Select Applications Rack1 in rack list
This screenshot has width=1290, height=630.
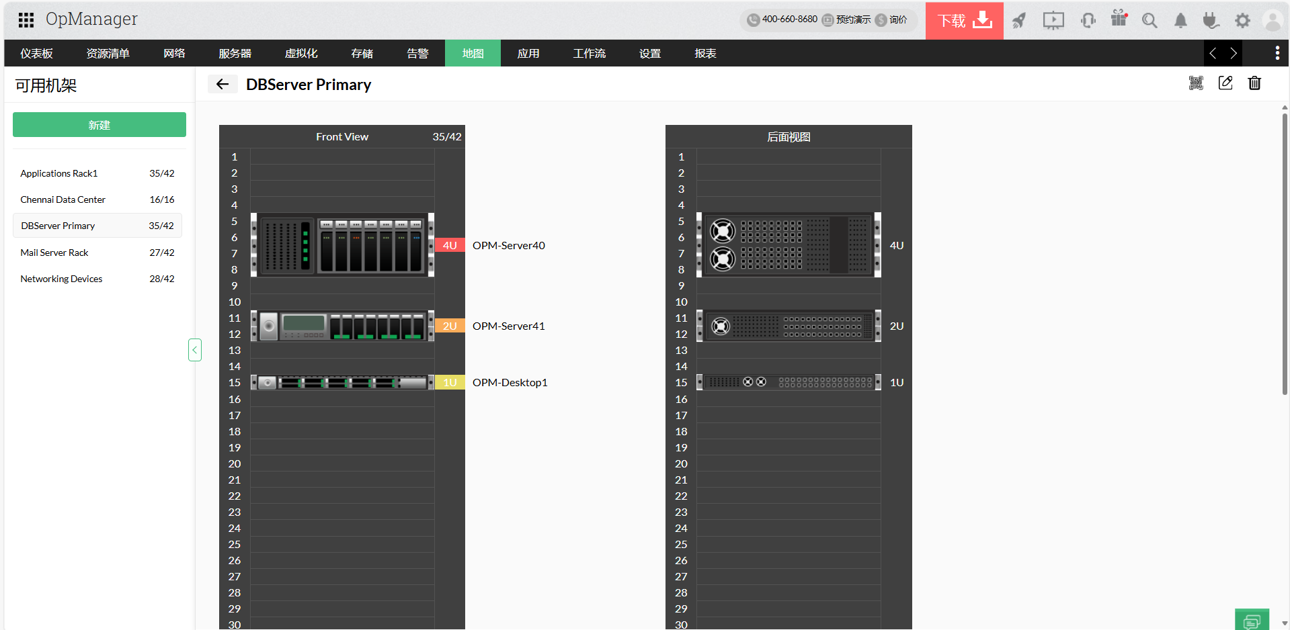97,173
